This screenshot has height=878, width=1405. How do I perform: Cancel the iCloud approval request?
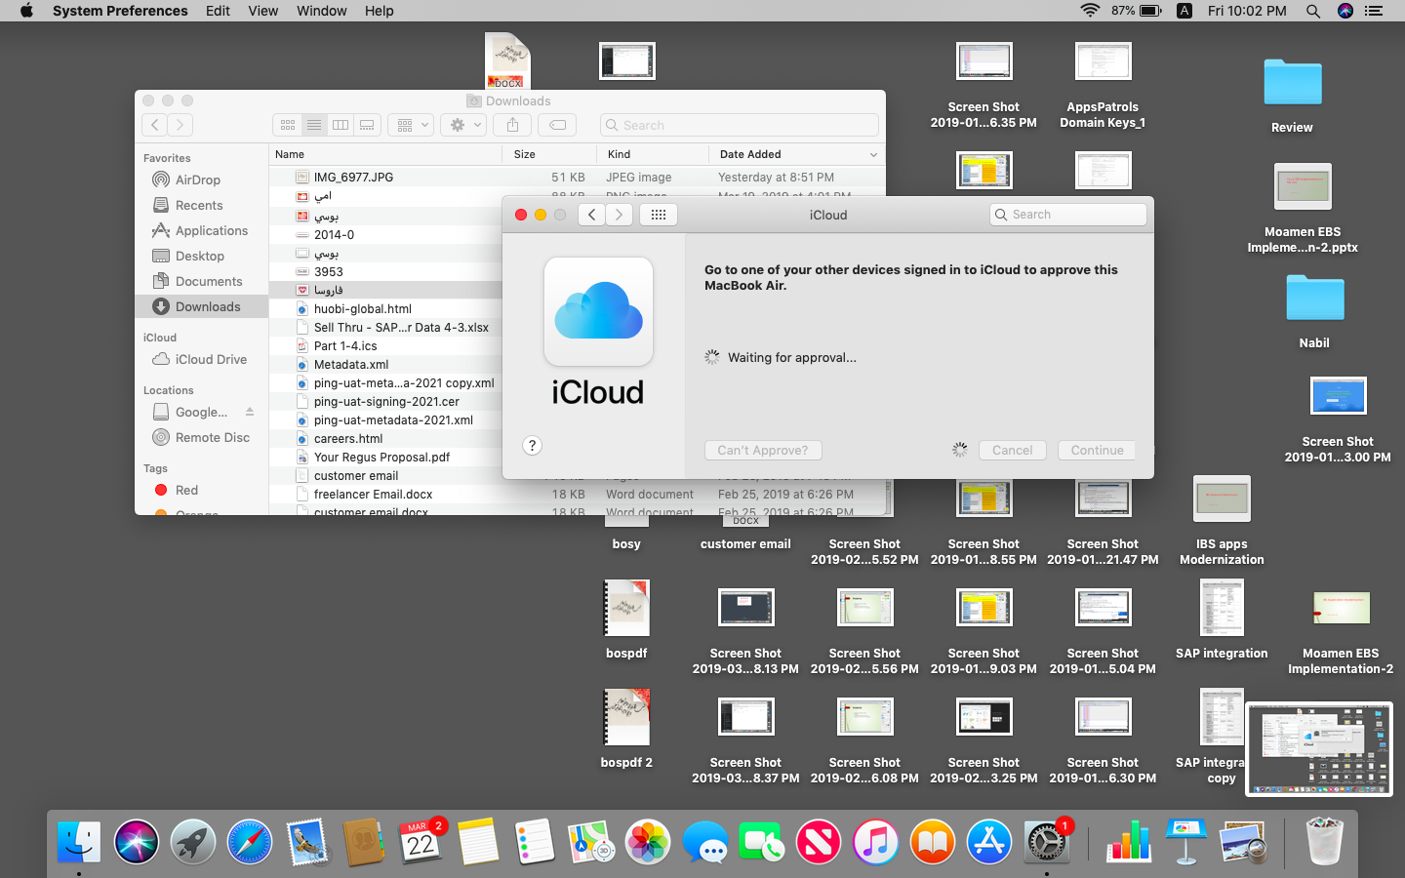tap(1012, 450)
